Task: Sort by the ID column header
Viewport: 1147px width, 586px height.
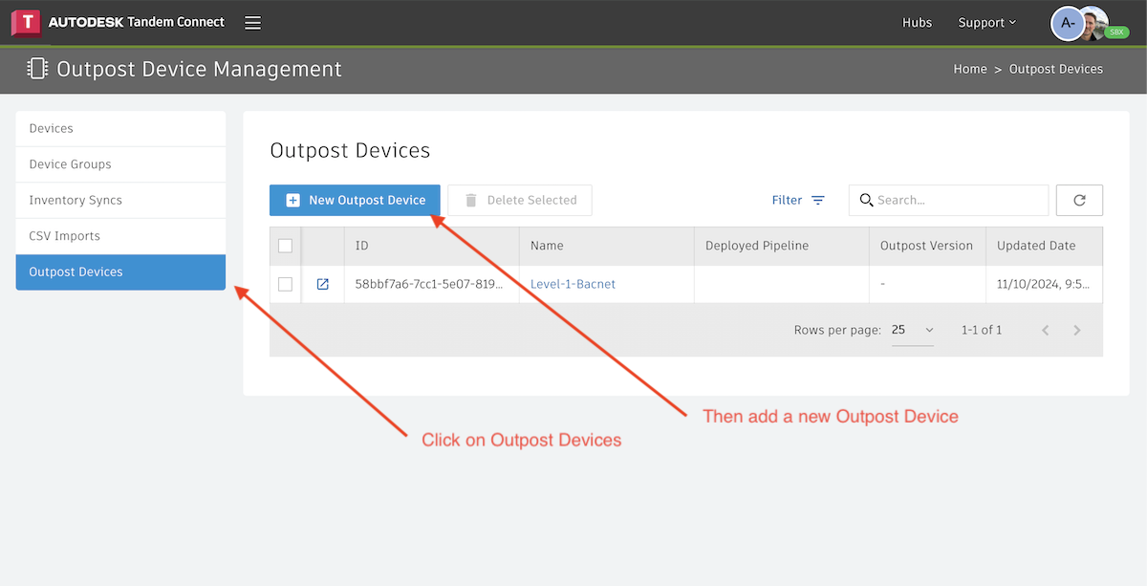Action: pos(432,246)
